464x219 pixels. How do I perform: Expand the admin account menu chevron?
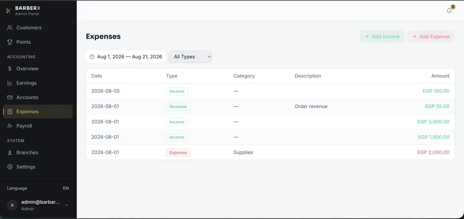66,205
